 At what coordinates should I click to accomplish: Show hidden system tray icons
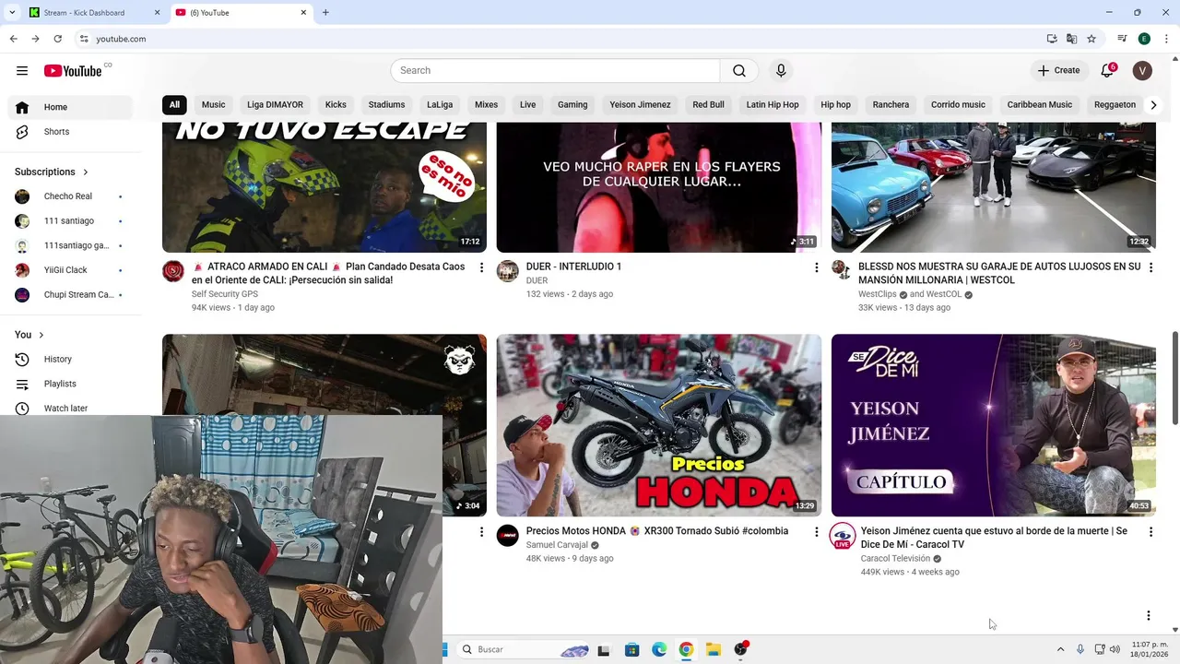(x=1060, y=649)
